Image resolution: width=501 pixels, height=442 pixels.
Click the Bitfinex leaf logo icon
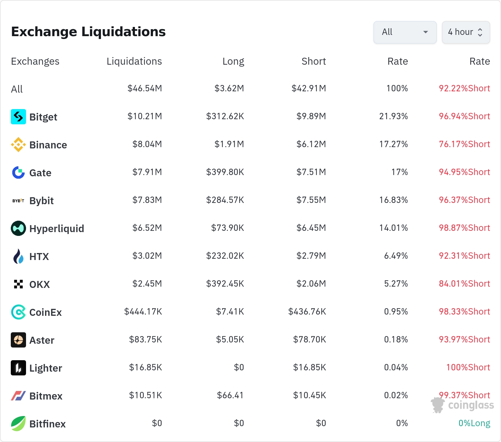pyautogui.click(x=18, y=424)
